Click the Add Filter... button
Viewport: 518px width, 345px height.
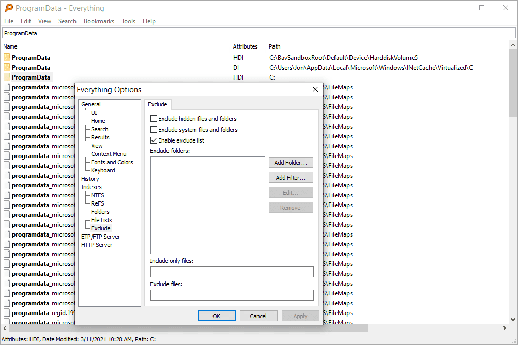pos(291,178)
